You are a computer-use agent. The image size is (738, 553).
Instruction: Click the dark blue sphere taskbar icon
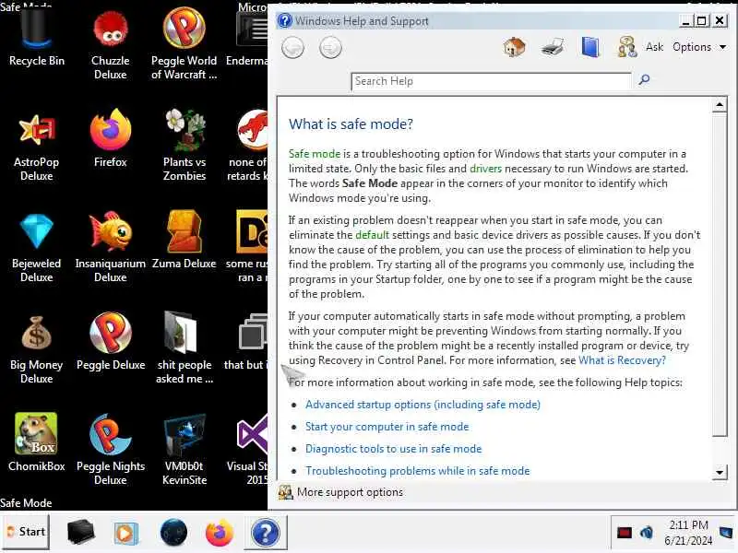173,533
